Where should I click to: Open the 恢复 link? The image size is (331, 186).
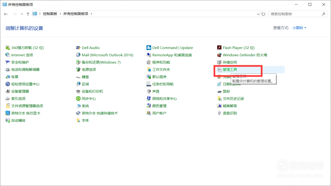pyautogui.click(x=15, y=77)
